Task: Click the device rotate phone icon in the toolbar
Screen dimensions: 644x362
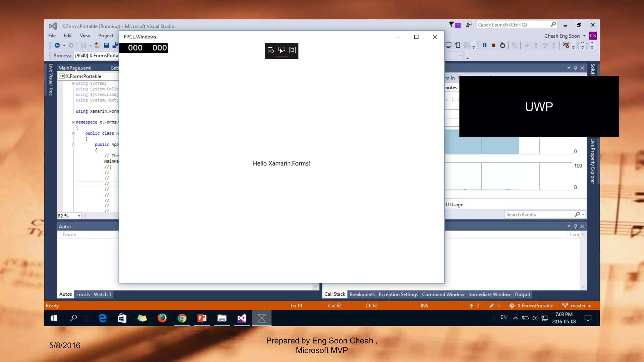Action: pos(458,46)
